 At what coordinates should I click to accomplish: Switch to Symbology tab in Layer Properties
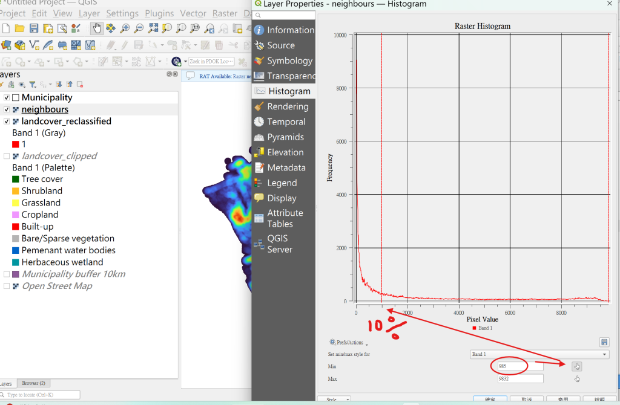pos(283,61)
